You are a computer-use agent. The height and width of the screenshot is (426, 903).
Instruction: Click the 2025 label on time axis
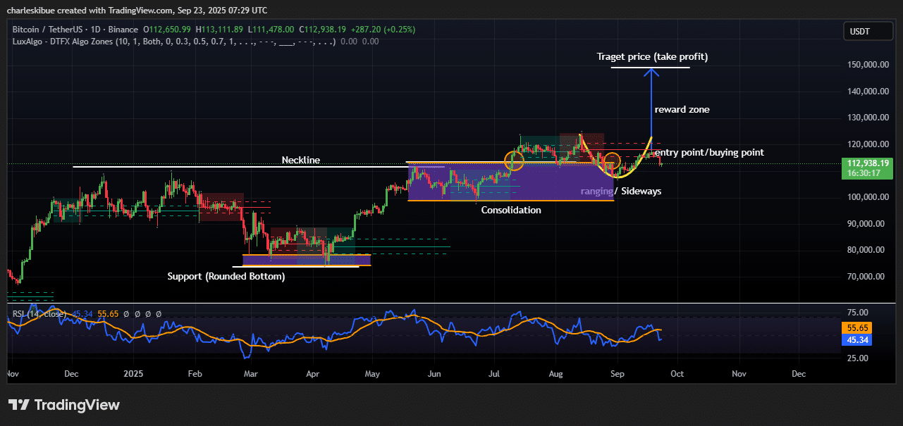pos(132,373)
